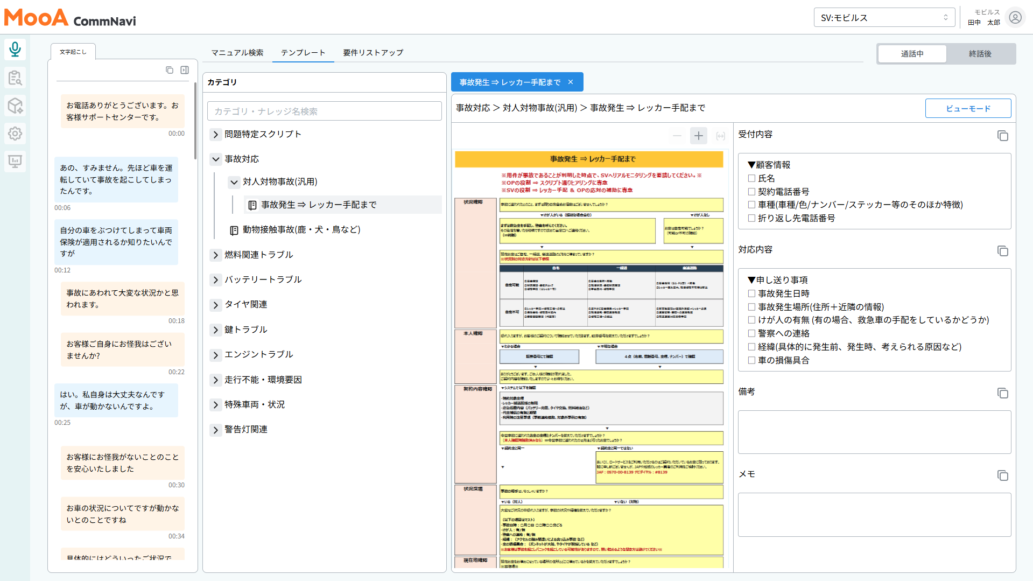Zoom in the document with plus icon
This screenshot has width=1033, height=581.
click(698, 136)
